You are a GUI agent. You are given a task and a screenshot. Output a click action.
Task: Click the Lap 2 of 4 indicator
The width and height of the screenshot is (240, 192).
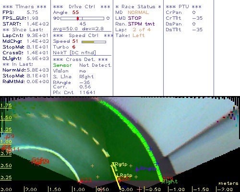click(142, 30)
